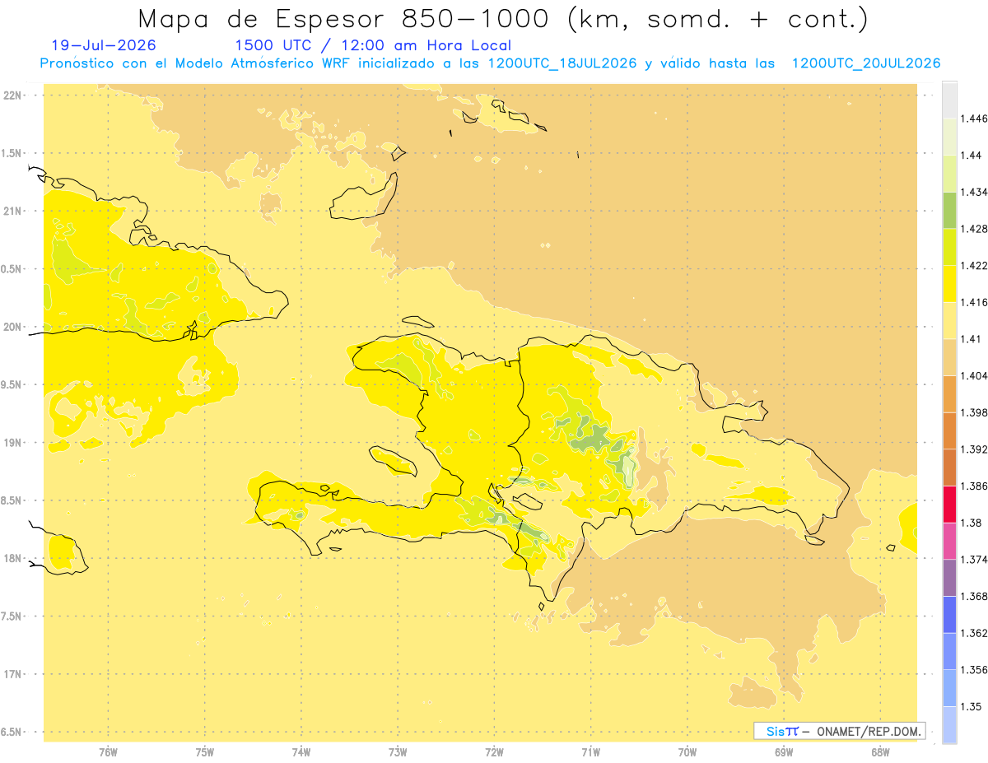988x763 pixels.
Task: Click the '72W' longitude label
Action: 494,752
